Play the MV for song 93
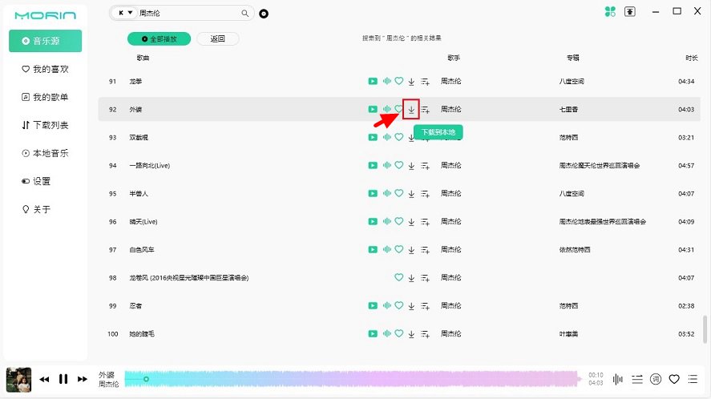The image size is (711, 399). [373, 137]
